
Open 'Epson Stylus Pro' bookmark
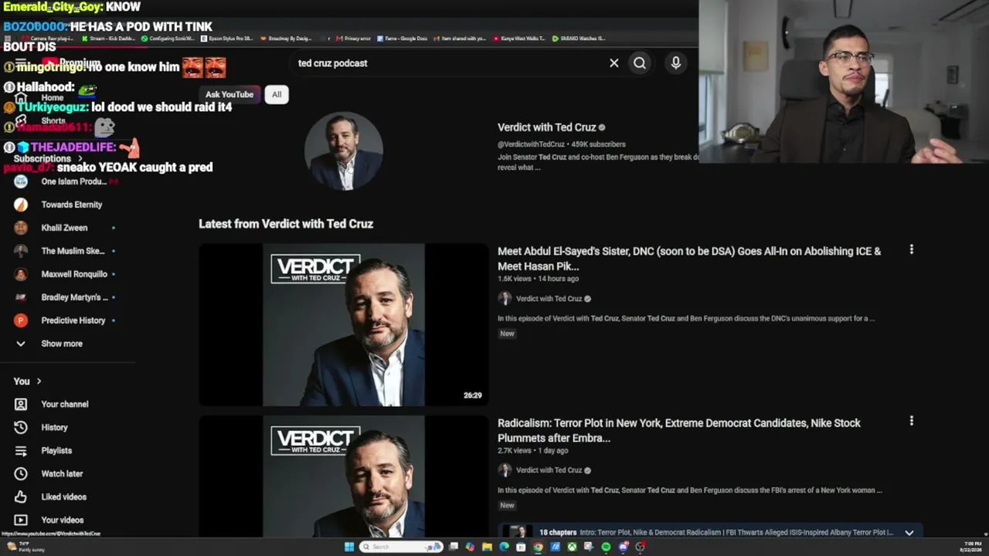227,39
